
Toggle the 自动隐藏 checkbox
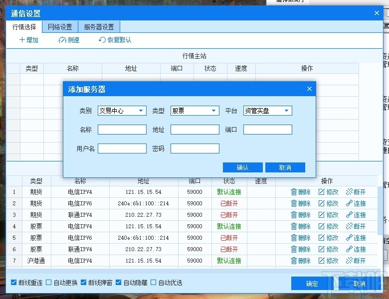pos(119,283)
